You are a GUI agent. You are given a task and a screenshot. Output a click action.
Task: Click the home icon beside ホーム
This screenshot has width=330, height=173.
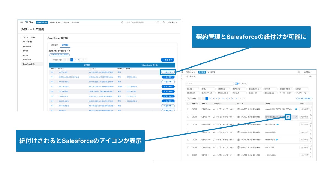click(x=187, y=77)
